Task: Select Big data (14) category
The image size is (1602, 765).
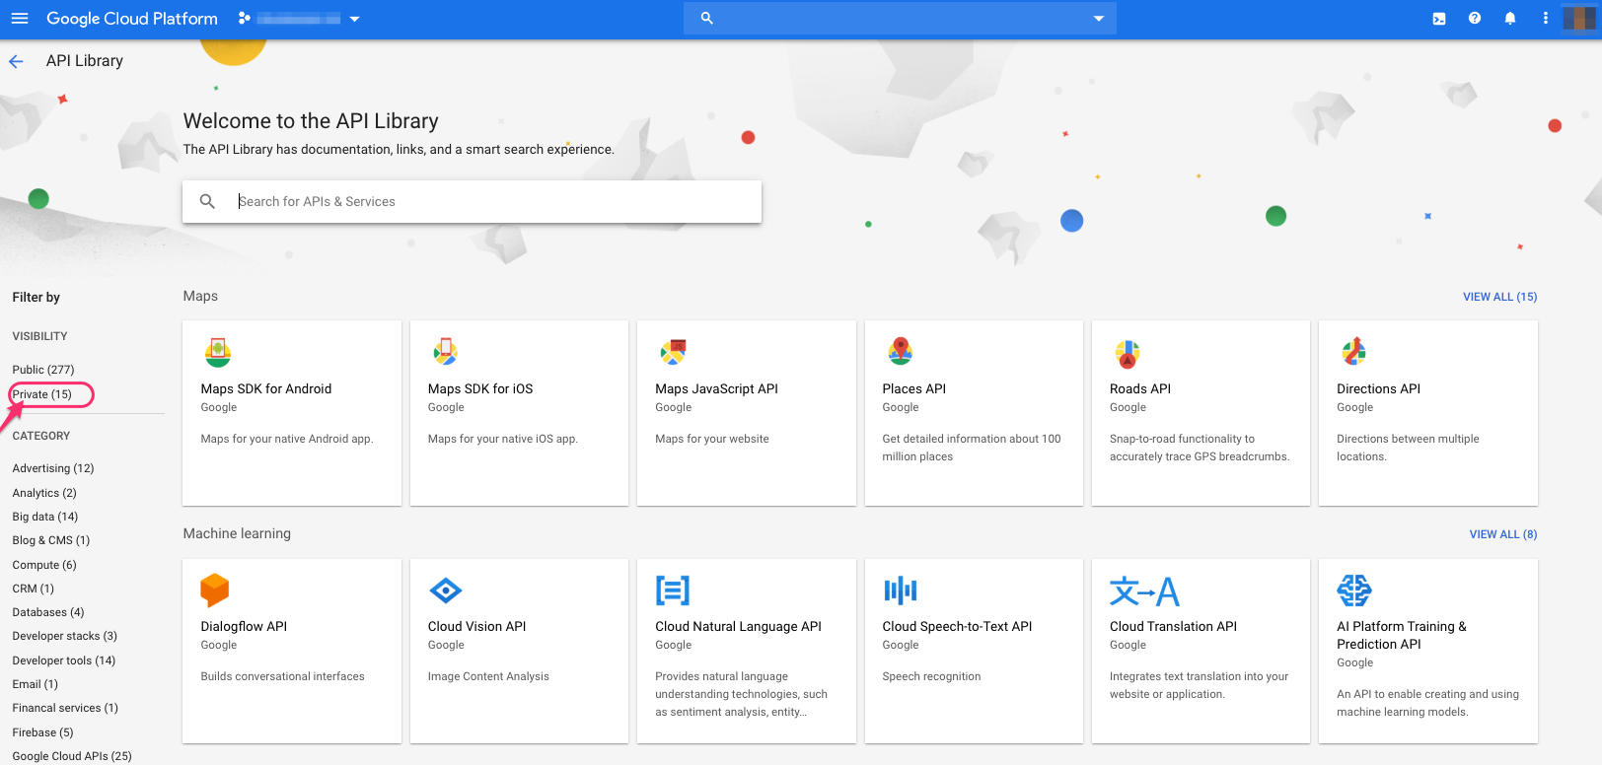Action: pyautogui.click(x=45, y=517)
